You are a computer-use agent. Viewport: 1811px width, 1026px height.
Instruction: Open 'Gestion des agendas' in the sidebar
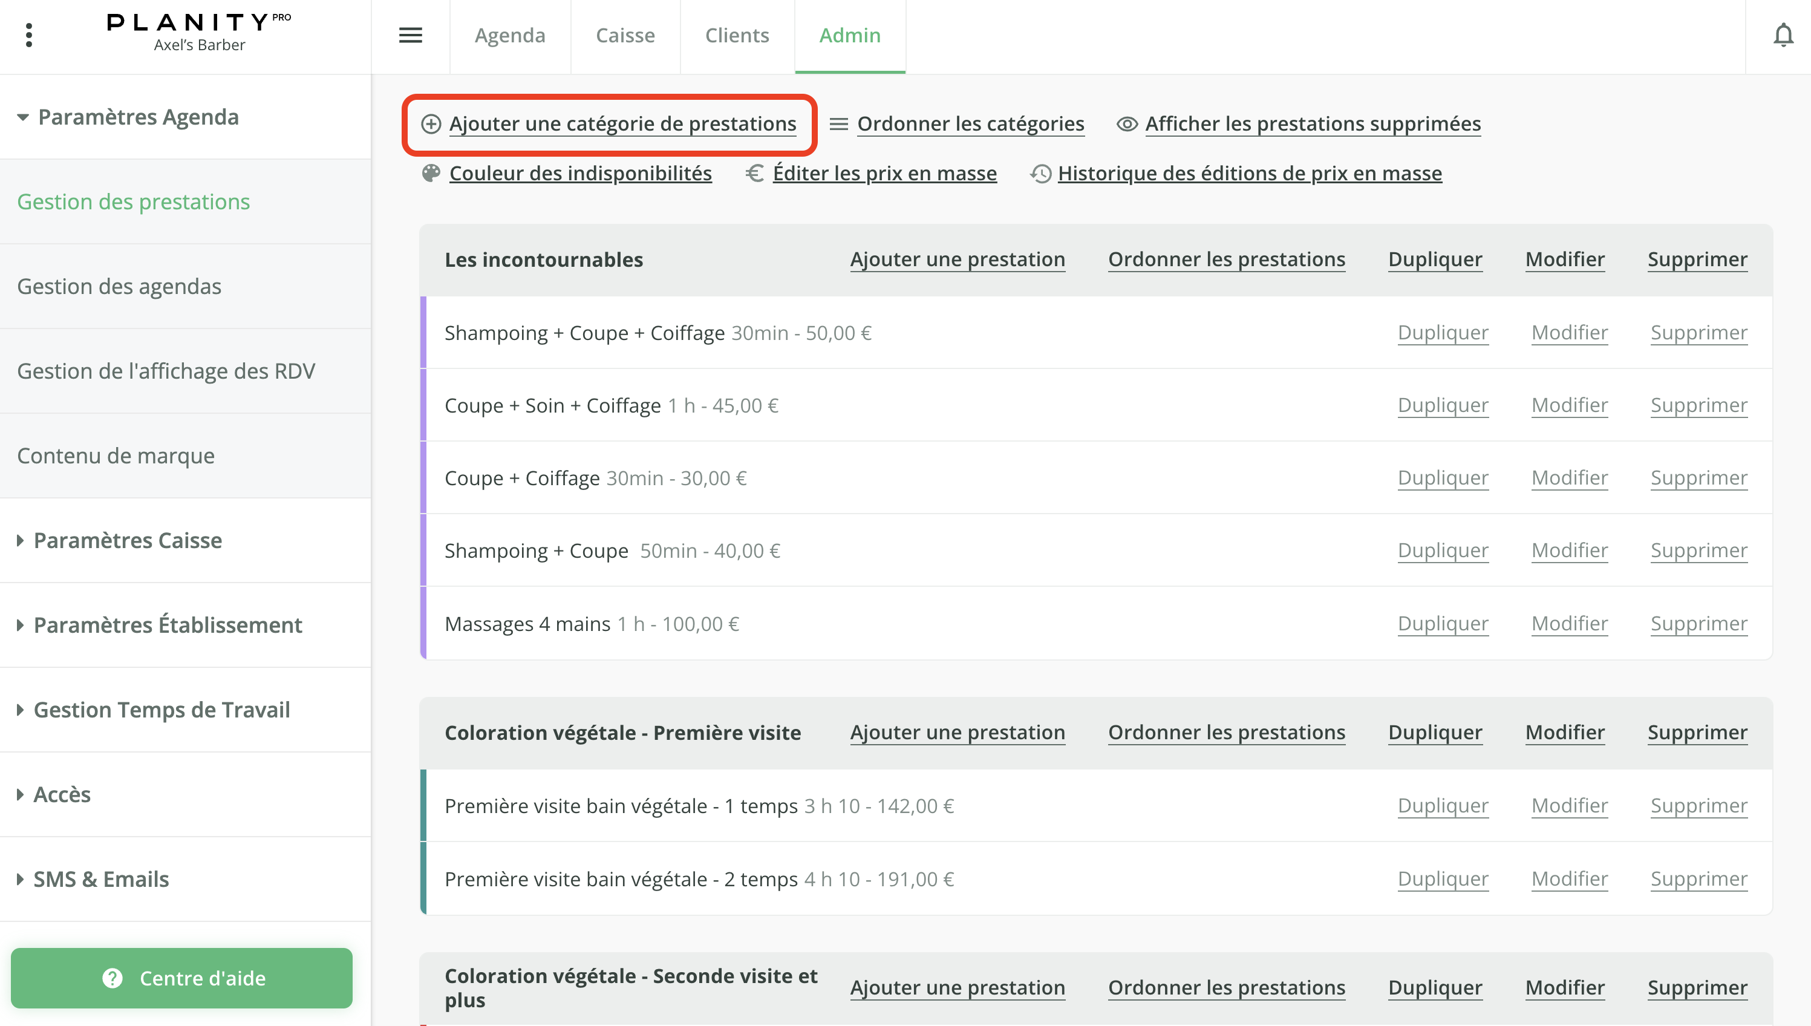click(119, 286)
